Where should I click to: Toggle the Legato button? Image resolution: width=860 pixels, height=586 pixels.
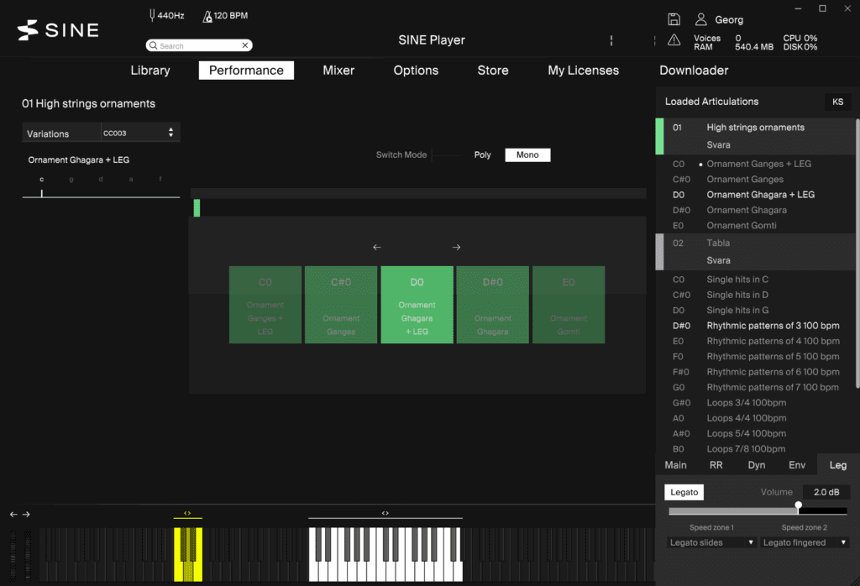pos(684,492)
